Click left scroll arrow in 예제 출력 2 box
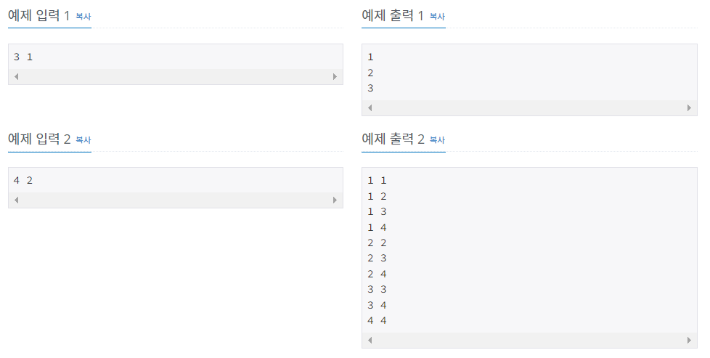The height and width of the screenshot is (358, 710). coord(370,340)
